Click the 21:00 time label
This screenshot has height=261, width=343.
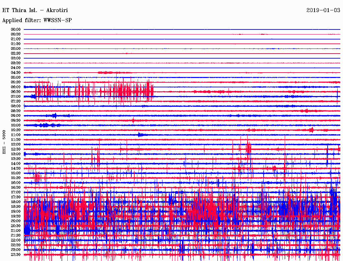[x=16, y=231]
